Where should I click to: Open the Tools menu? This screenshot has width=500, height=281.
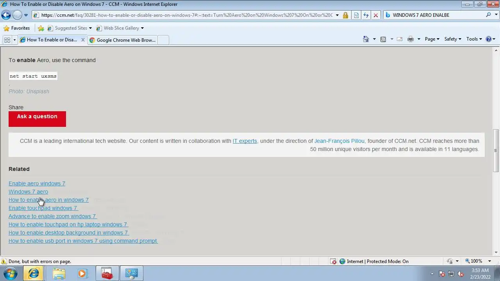coord(474,39)
